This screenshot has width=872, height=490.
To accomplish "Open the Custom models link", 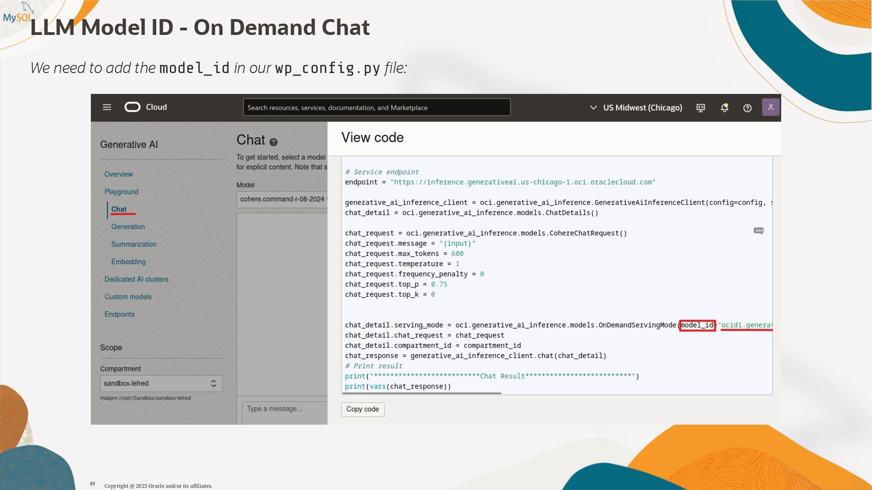I will click(128, 297).
